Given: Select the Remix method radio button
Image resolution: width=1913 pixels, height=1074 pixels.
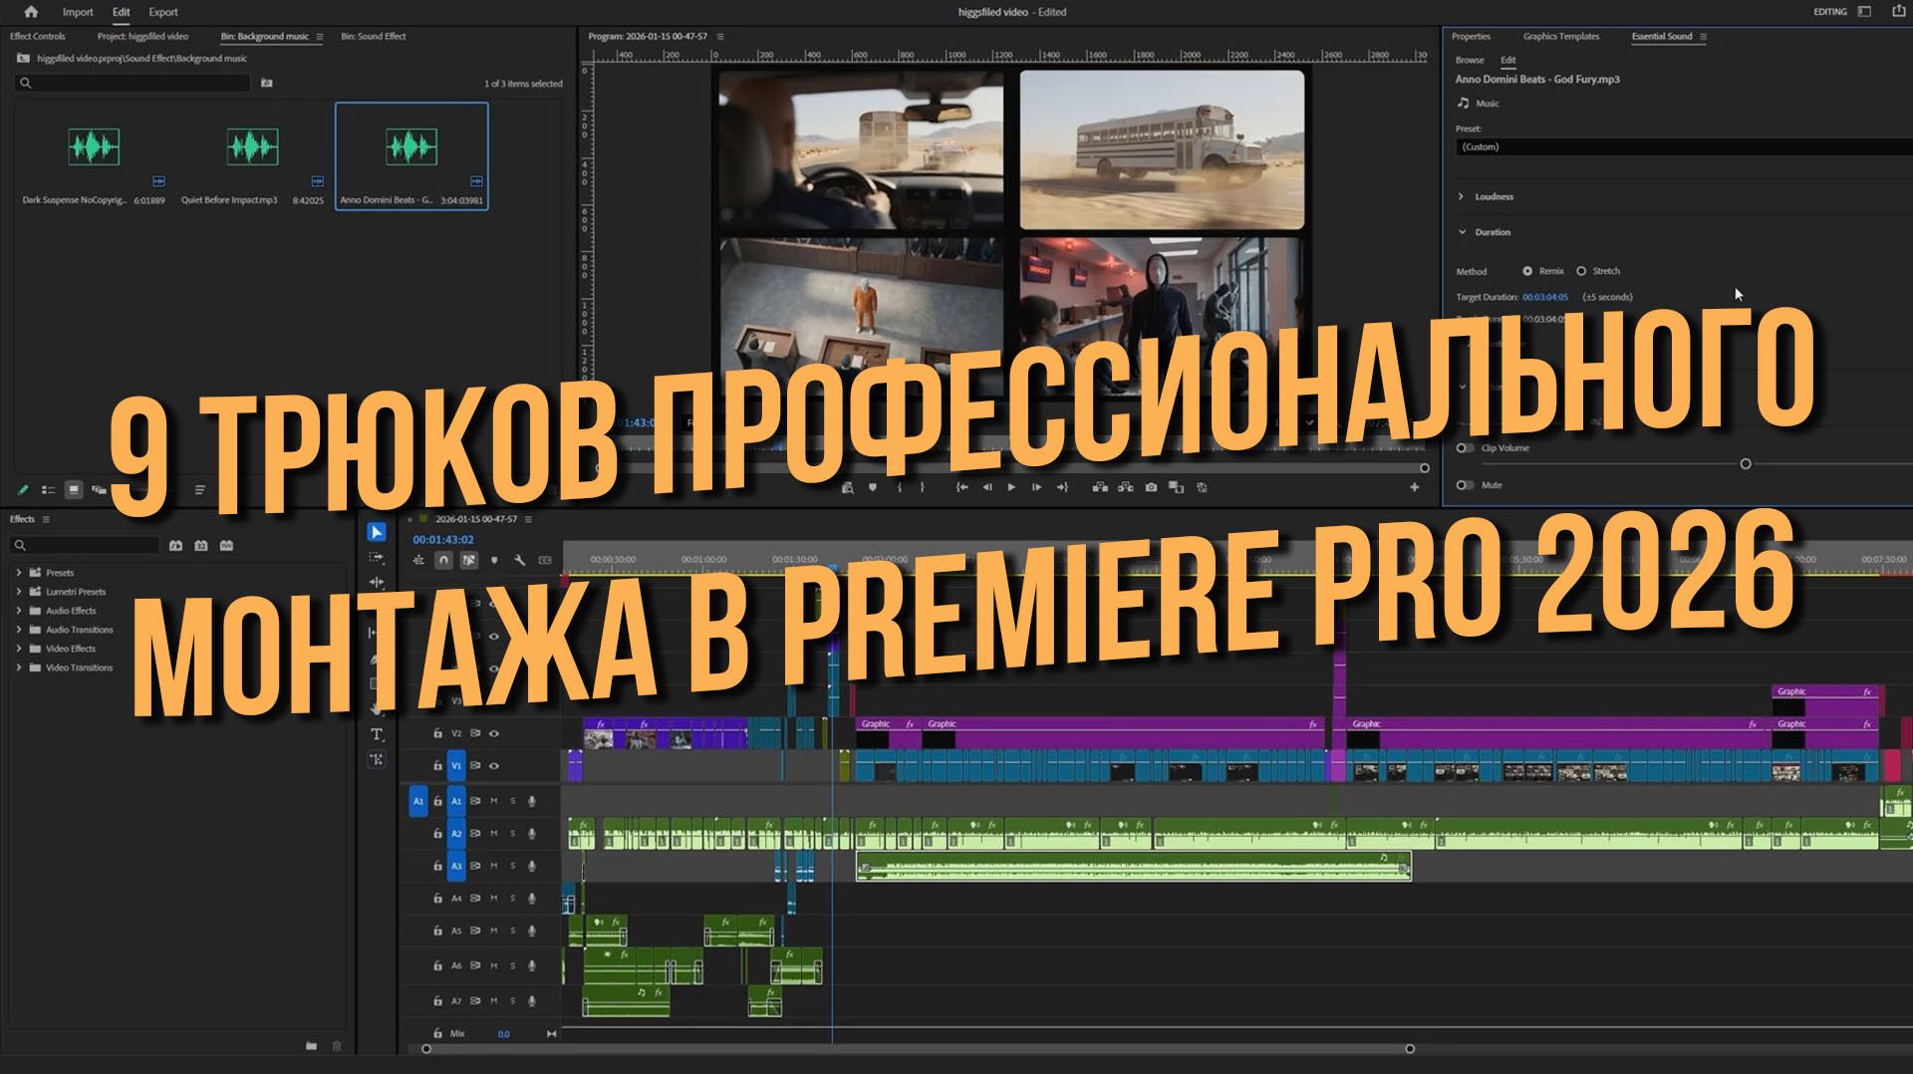Looking at the screenshot, I should [x=1527, y=271].
